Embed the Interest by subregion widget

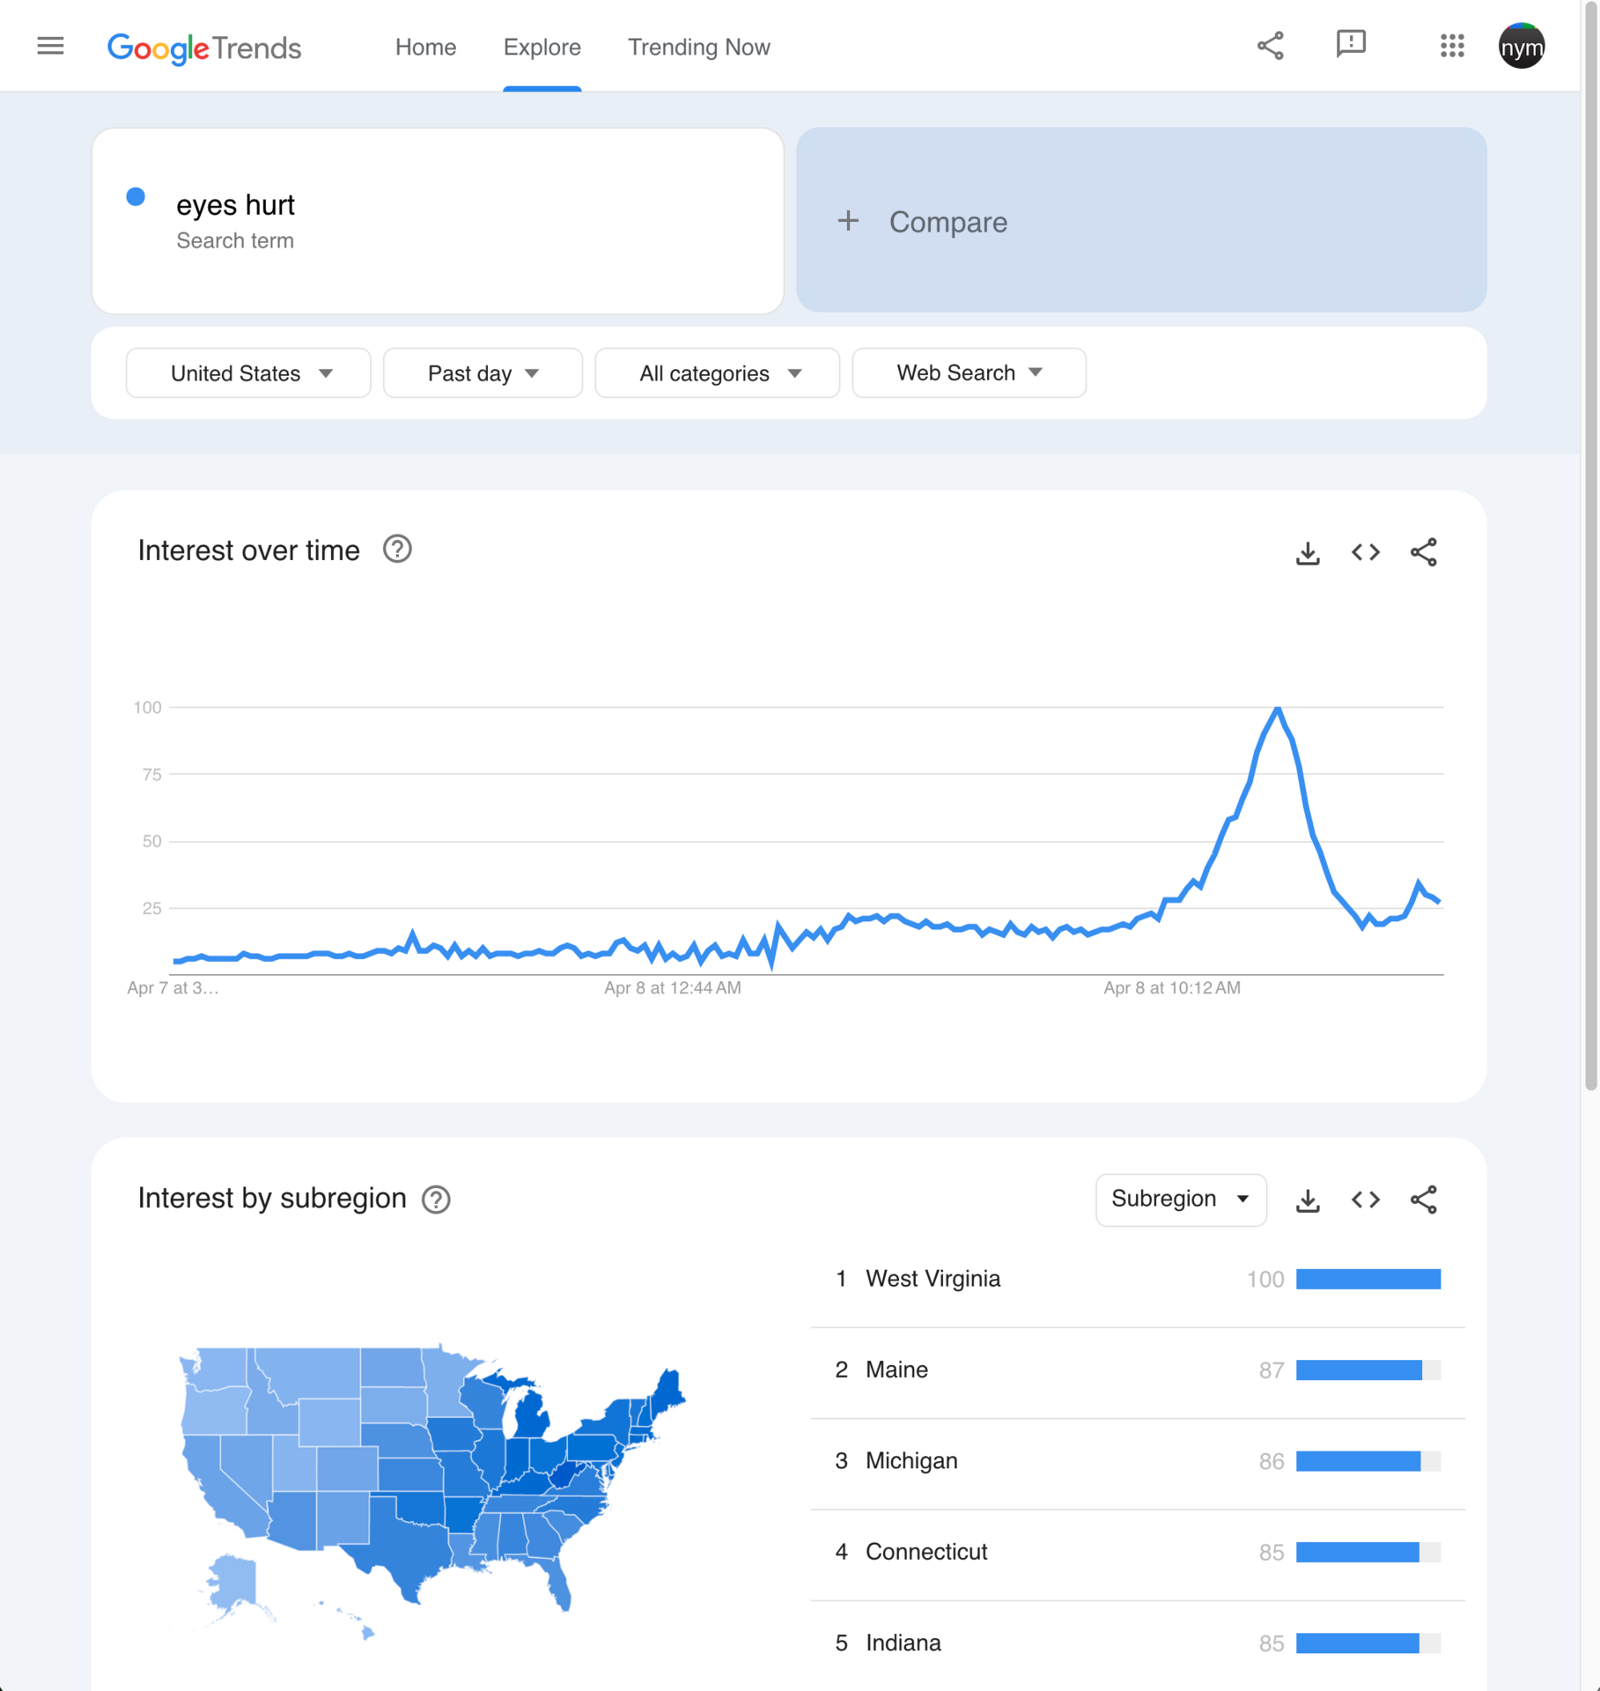click(x=1366, y=1200)
